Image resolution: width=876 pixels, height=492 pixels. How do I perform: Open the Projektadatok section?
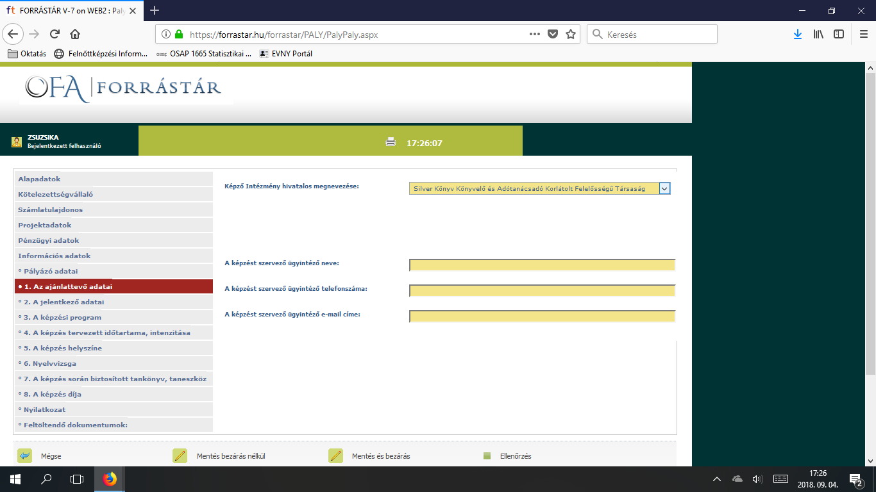pyautogui.click(x=114, y=225)
